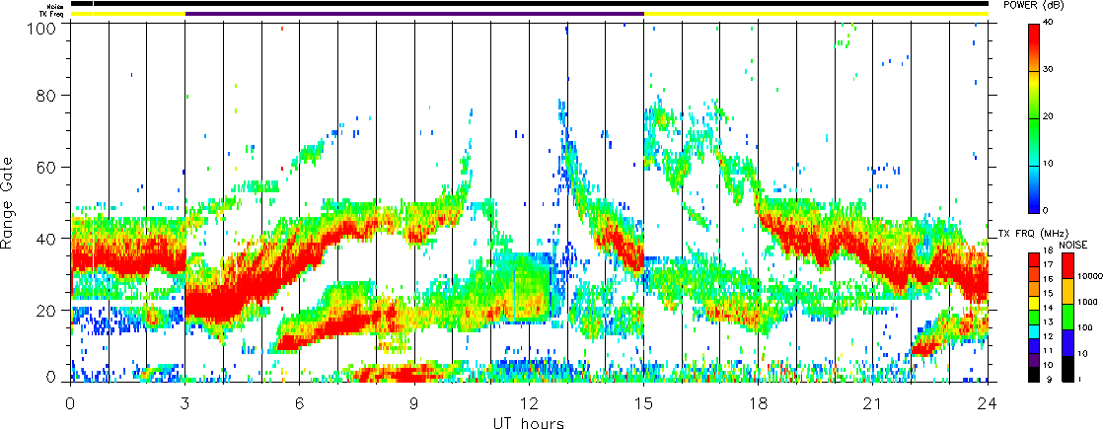Click the 21 tick label on the UT hours axis
This screenshot has width=1103, height=429.
[x=873, y=403]
